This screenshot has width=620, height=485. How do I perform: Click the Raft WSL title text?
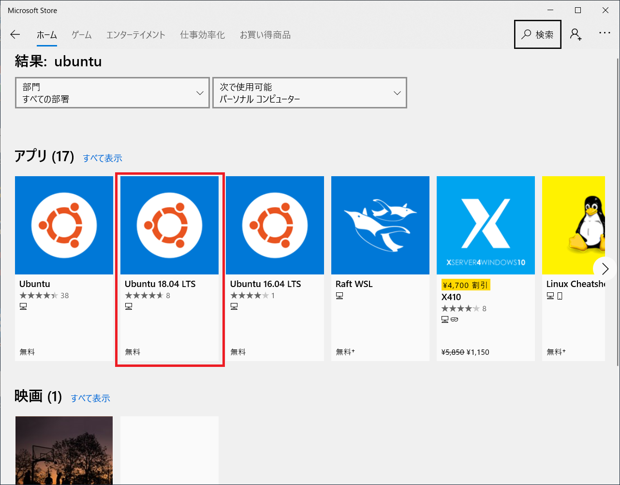click(354, 284)
